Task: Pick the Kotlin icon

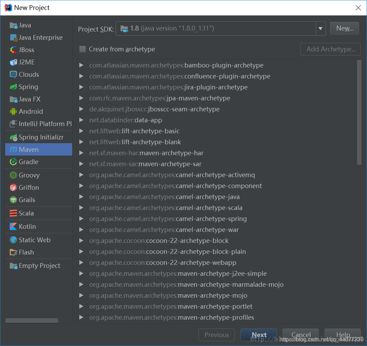Action: [x=13, y=227]
